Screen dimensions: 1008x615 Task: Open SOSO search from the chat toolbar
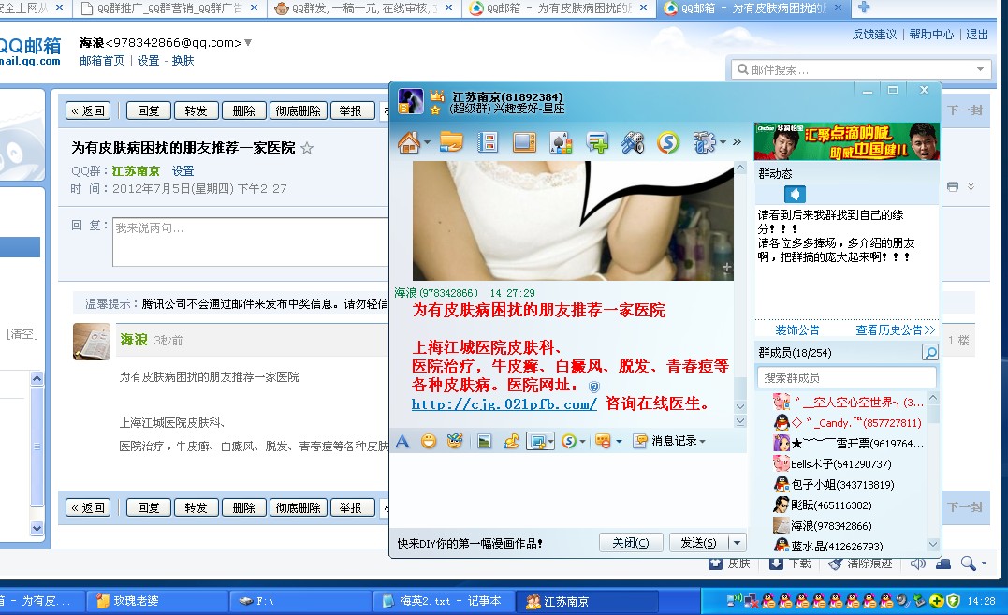point(571,441)
